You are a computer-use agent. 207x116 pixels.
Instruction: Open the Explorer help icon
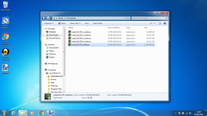tap(165, 23)
